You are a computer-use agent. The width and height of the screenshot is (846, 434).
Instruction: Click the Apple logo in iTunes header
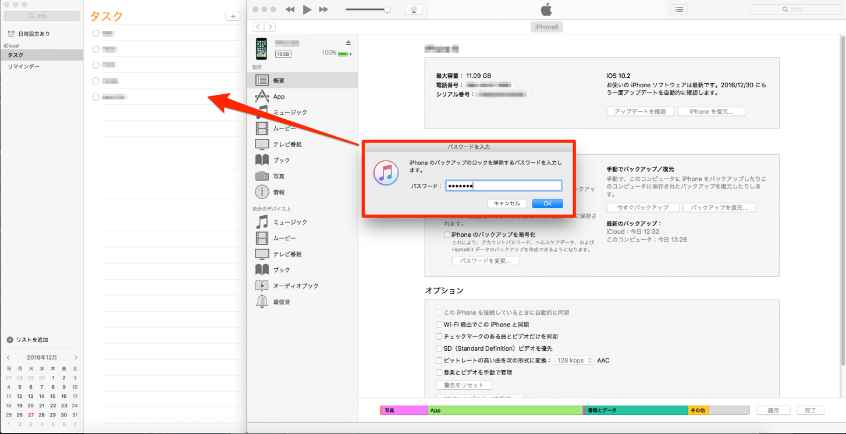546,9
